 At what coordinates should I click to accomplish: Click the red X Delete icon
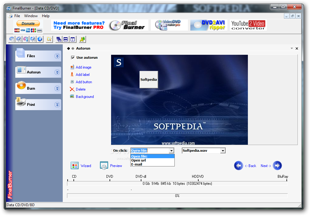click(72, 89)
